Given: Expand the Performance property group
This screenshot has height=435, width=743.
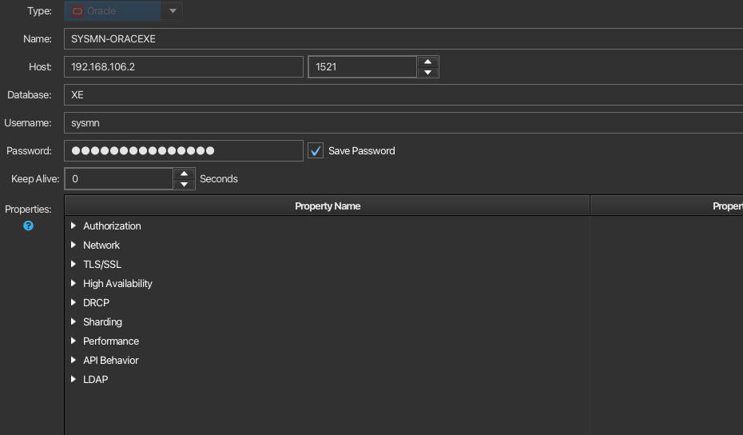Looking at the screenshot, I should [74, 341].
